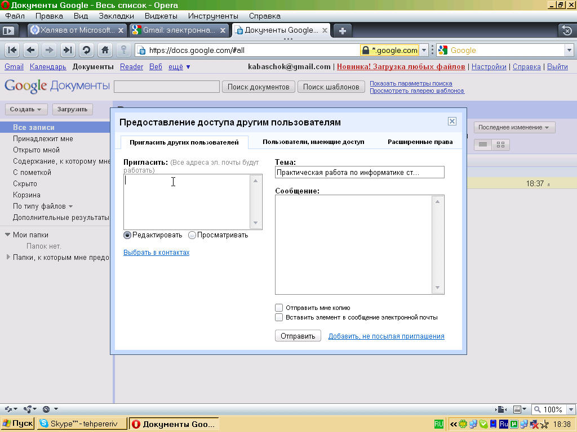The image size is (577, 432).
Task: Click the Отправить button
Action: pos(298,336)
